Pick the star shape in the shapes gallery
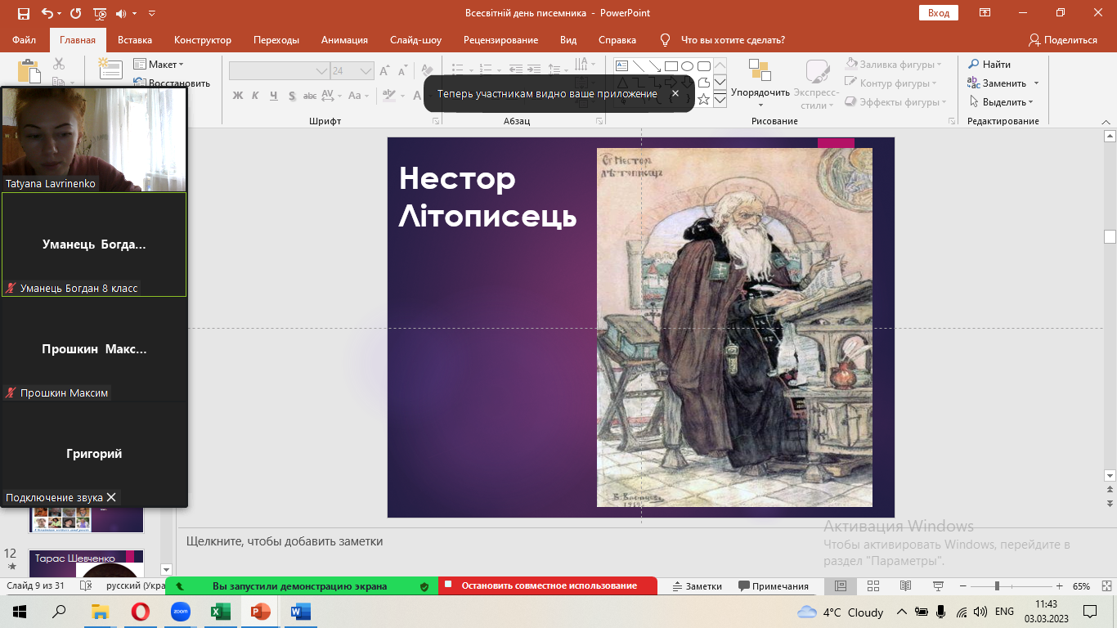Image resolution: width=1117 pixels, height=628 pixels. pos(703,99)
